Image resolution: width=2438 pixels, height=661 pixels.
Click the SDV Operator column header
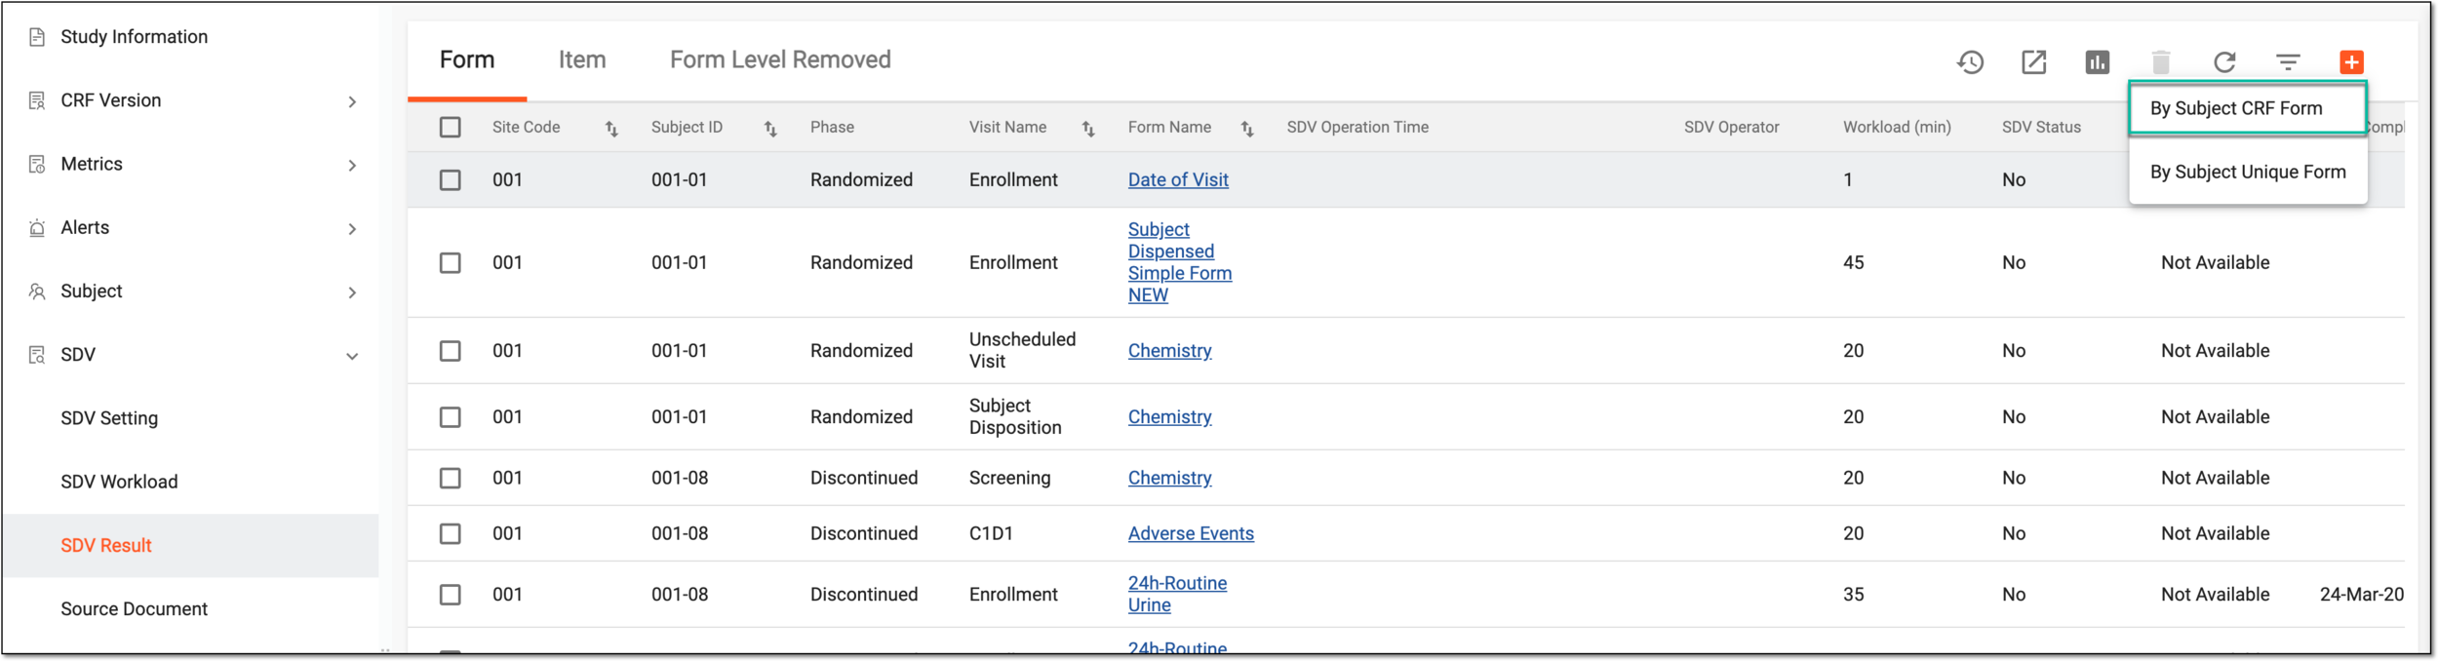coord(1731,128)
